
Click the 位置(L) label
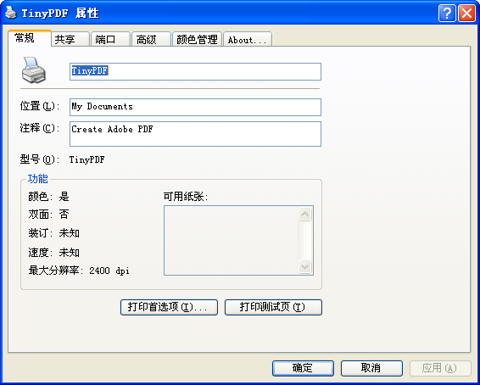(x=40, y=106)
